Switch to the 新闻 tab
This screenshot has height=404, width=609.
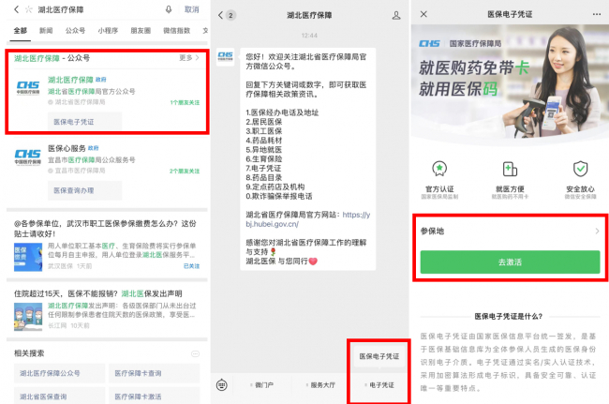(x=46, y=30)
